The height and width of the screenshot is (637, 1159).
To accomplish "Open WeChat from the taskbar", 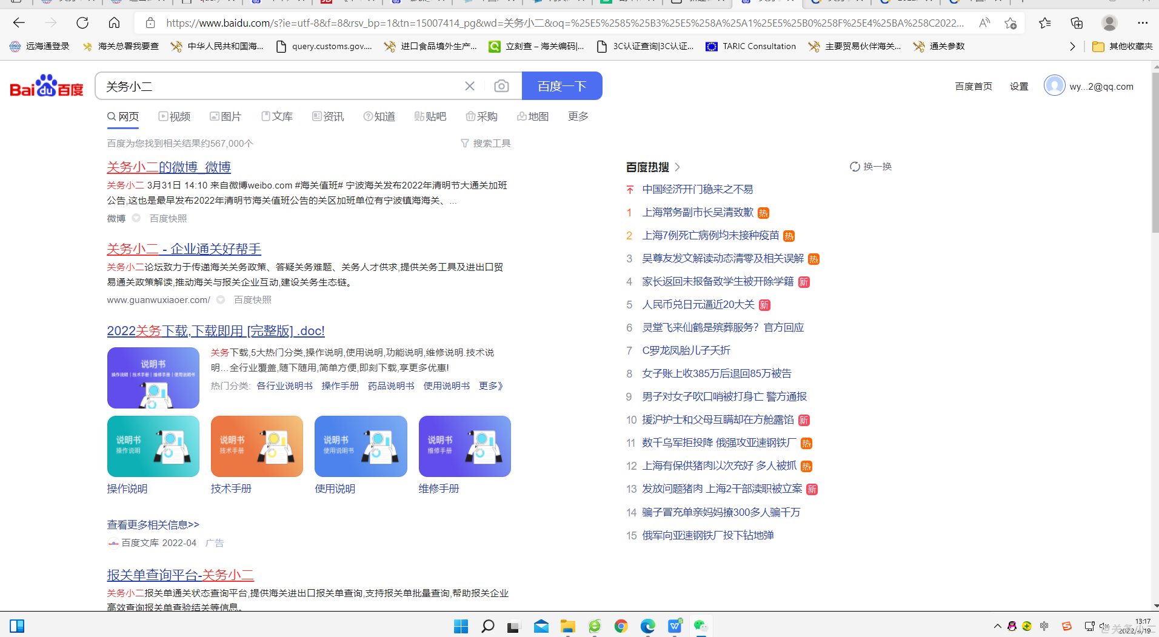I will pos(701,626).
